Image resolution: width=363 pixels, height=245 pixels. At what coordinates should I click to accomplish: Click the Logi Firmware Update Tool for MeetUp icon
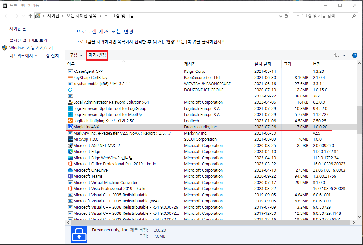pos(70,114)
